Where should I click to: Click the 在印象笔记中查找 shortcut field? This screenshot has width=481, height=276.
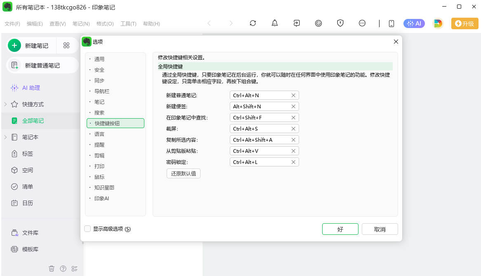[x=264, y=118]
